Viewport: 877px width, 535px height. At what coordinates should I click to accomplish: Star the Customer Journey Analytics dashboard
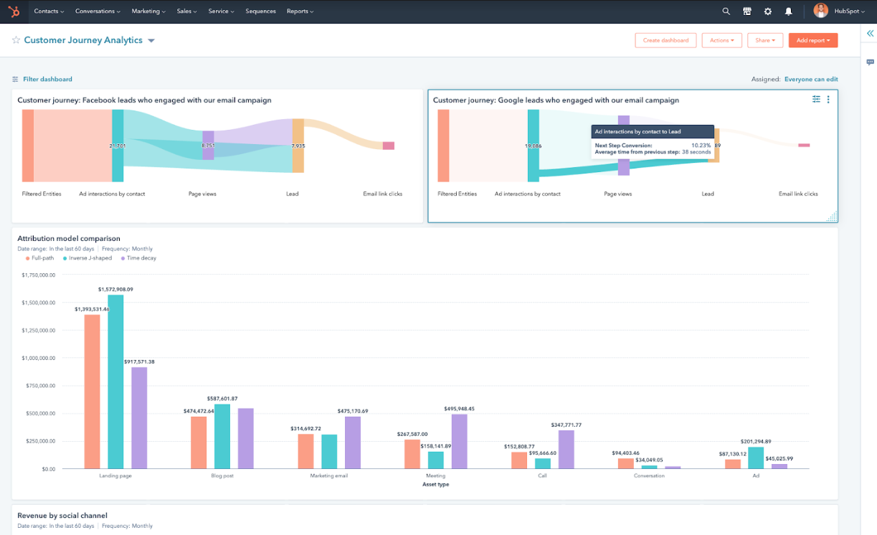coord(16,40)
